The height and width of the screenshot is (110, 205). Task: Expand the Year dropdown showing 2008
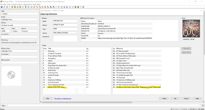pyautogui.click(x=9, y=31)
